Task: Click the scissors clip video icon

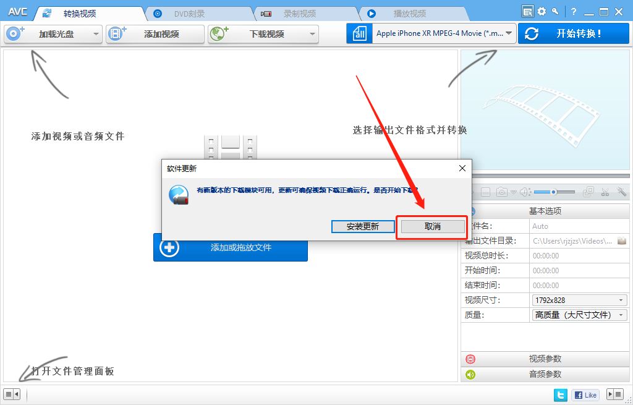Action: (605, 192)
